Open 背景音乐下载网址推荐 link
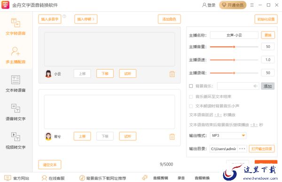282x182 pixels. coord(102,178)
